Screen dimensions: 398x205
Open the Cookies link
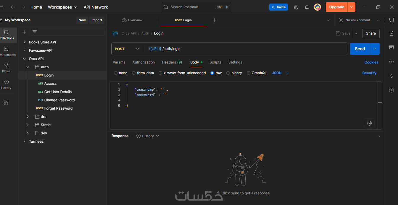click(x=371, y=62)
